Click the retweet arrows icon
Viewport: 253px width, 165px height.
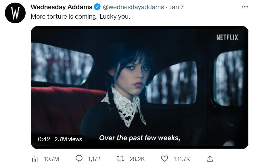[120, 159]
